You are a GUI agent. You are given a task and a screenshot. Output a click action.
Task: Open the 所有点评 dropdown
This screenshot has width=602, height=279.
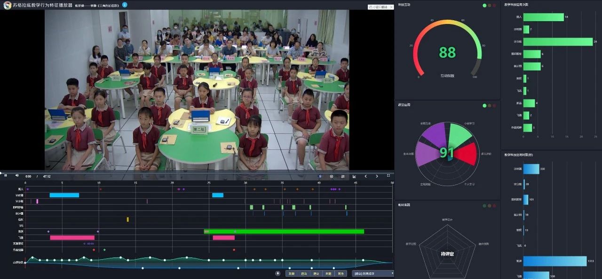coord(373,273)
